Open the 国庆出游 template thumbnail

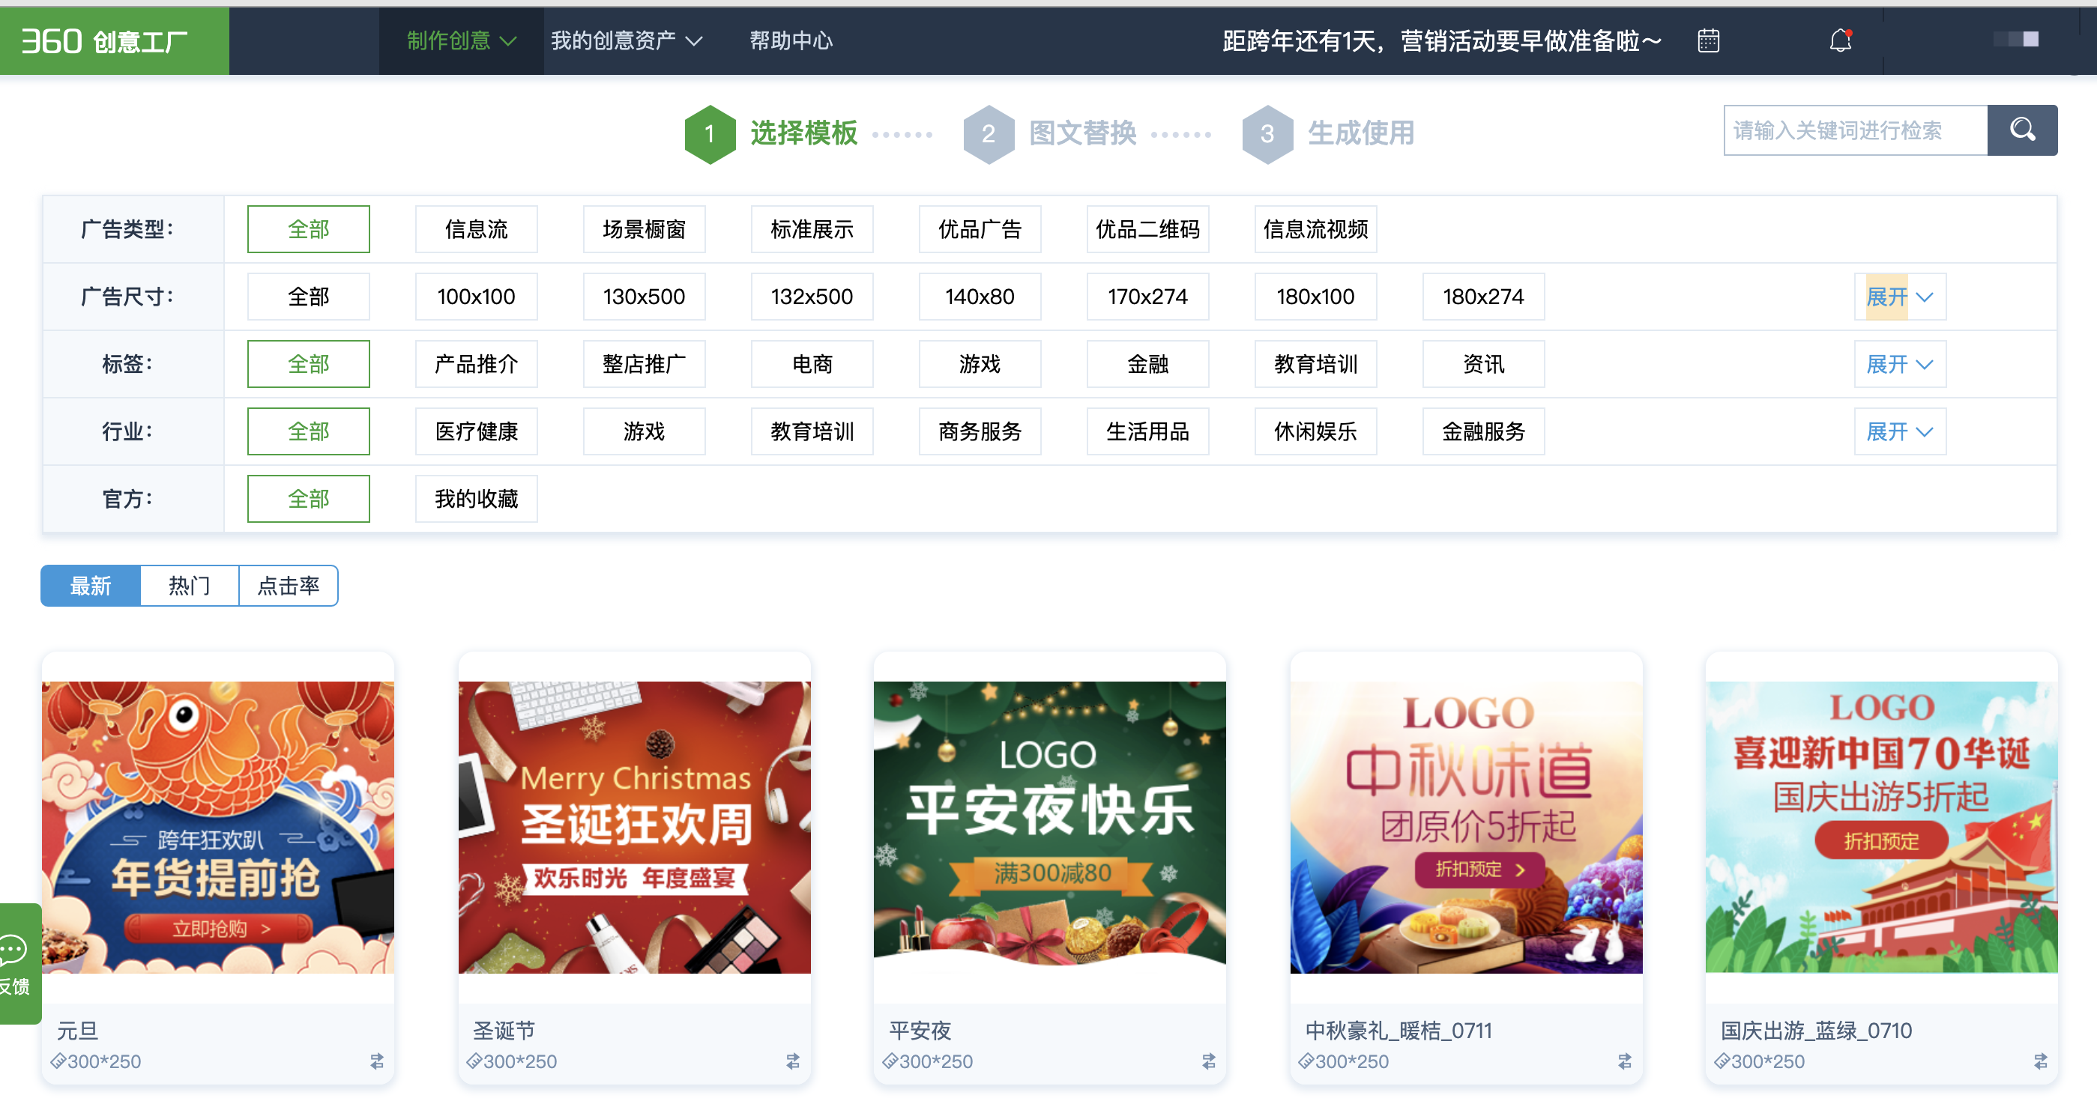pos(1881,828)
